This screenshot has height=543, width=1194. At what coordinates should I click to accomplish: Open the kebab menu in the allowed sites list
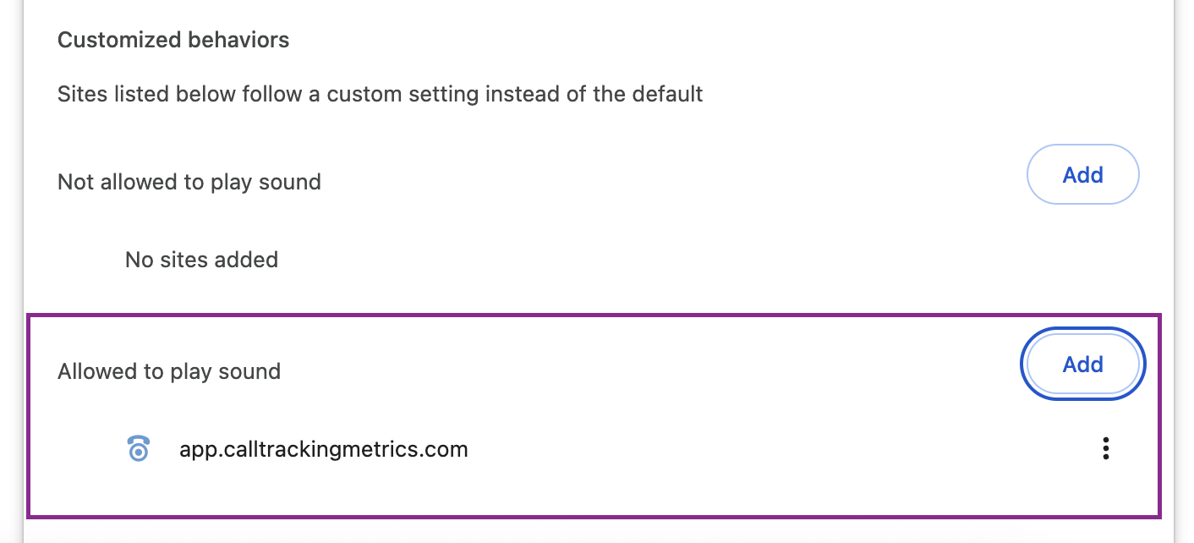1105,448
